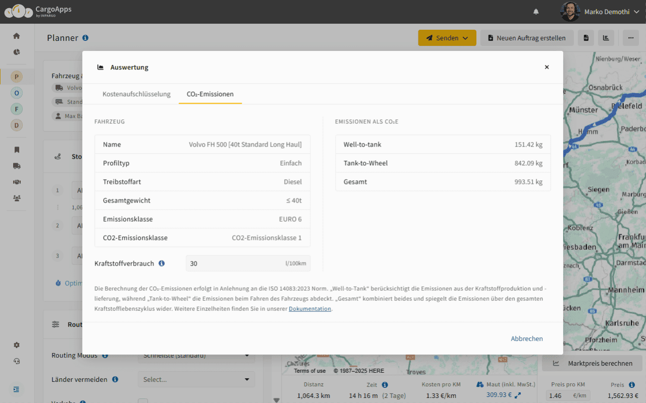Toggle the sidebar collapse button
646x403 pixels.
[x=17, y=389]
